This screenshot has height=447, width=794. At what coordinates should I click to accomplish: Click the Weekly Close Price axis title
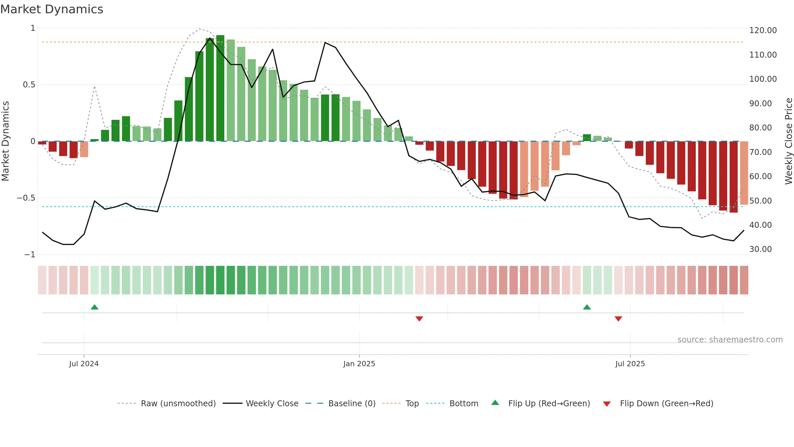click(x=789, y=141)
